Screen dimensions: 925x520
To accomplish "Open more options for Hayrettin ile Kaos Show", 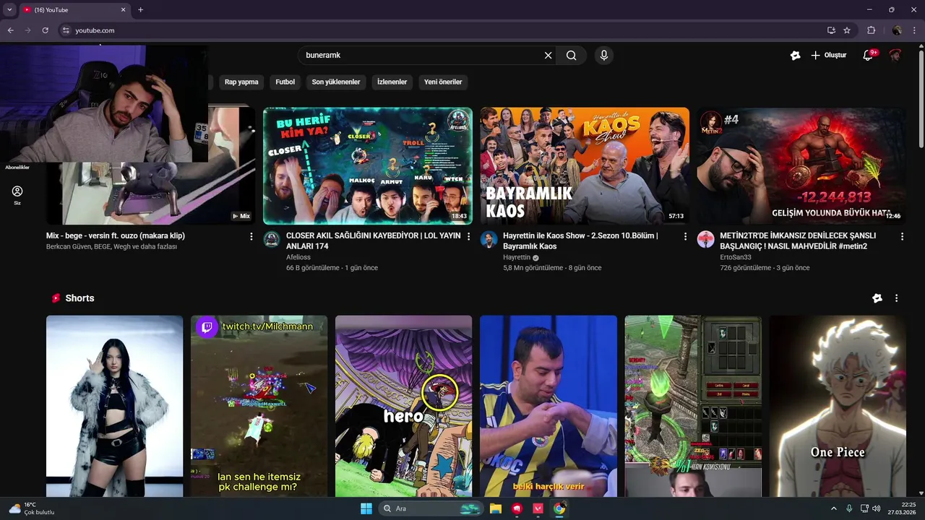I will coord(685,236).
